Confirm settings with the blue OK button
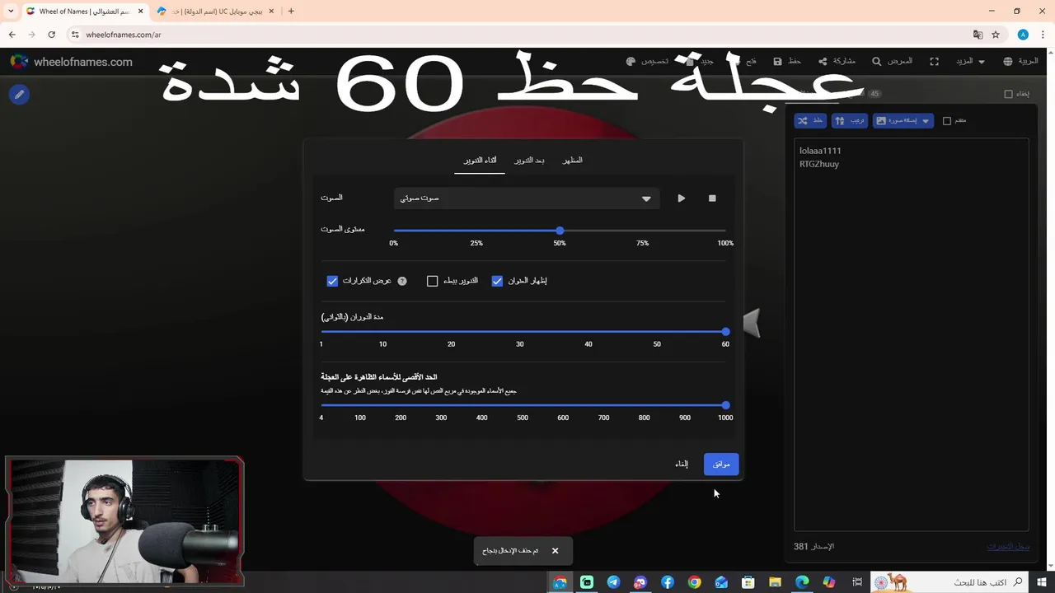1055x593 pixels. (721, 465)
